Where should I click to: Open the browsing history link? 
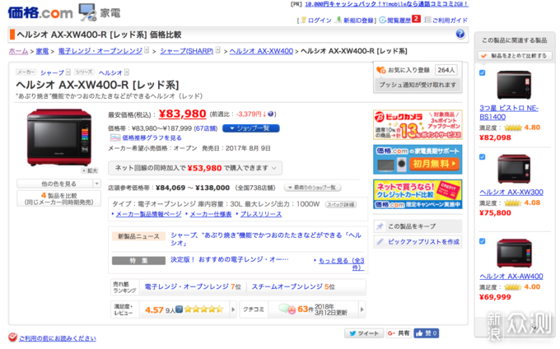[x=399, y=21]
